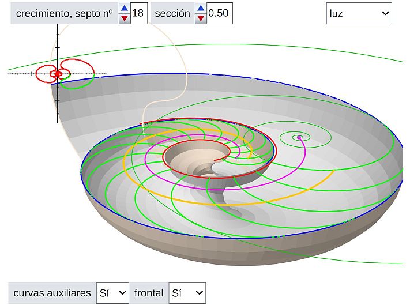Click the red point at the axes origin
Image resolution: width=410 pixels, height=305 pixels.
58,74
